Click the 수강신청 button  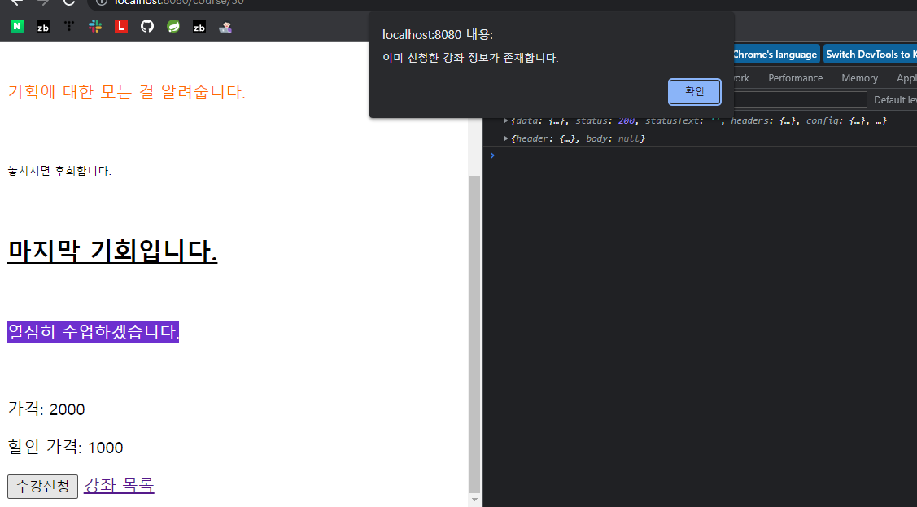coord(42,486)
